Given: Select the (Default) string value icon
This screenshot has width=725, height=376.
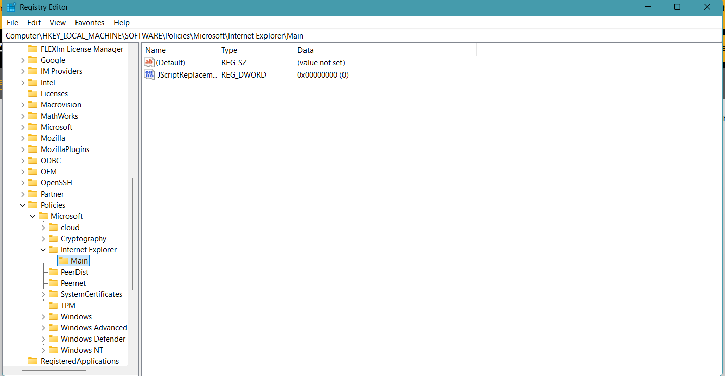Looking at the screenshot, I should pos(149,62).
